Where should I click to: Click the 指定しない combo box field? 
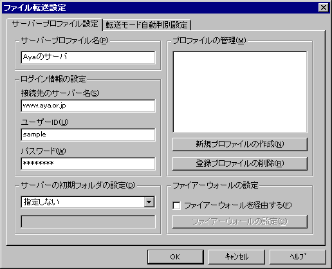pyautogui.click(x=88, y=202)
